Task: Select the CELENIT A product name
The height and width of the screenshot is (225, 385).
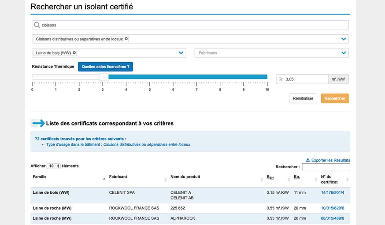Action: 181,192
